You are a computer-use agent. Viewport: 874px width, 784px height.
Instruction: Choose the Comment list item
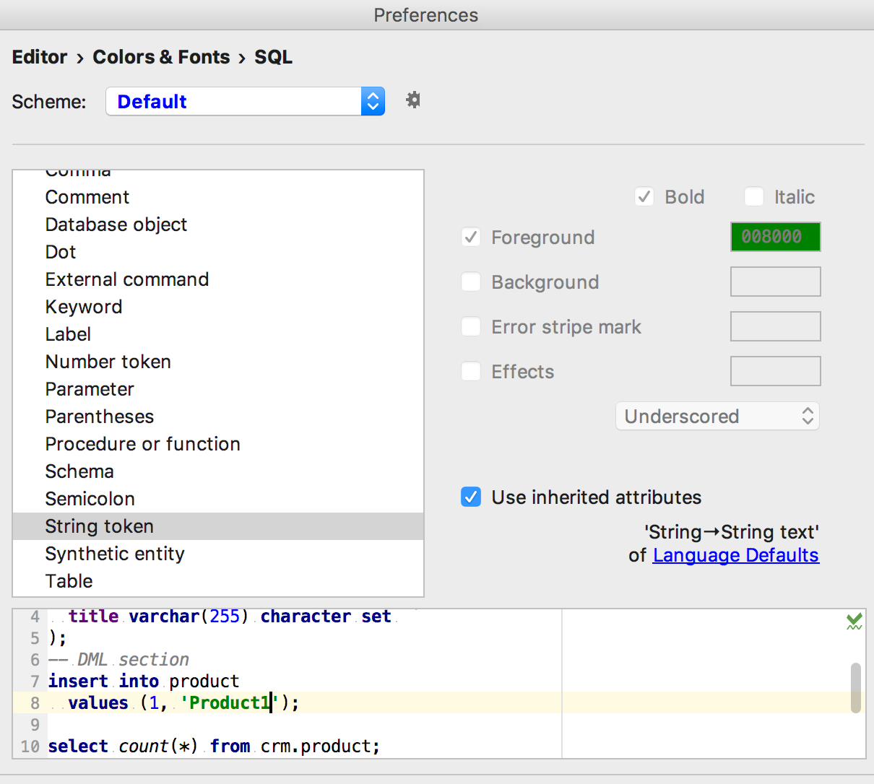tap(87, 197)
